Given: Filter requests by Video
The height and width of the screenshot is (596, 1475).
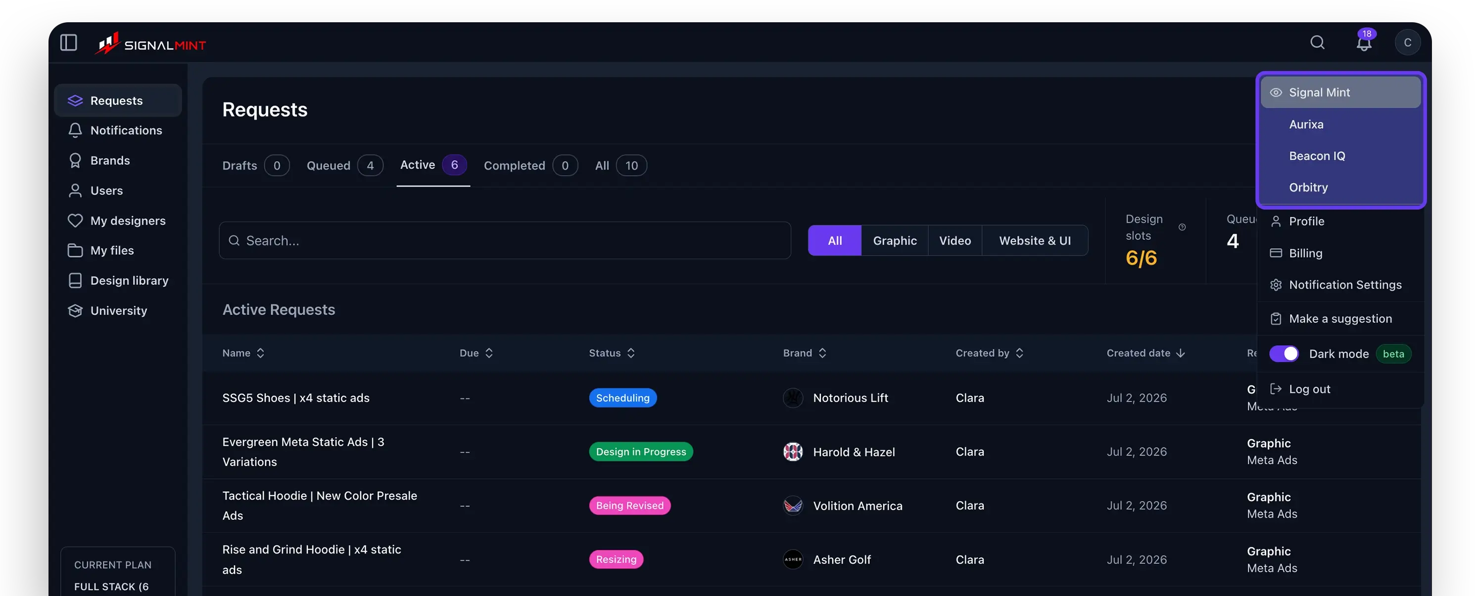Looking at the screenshot, I should click(x=954, y=240).
